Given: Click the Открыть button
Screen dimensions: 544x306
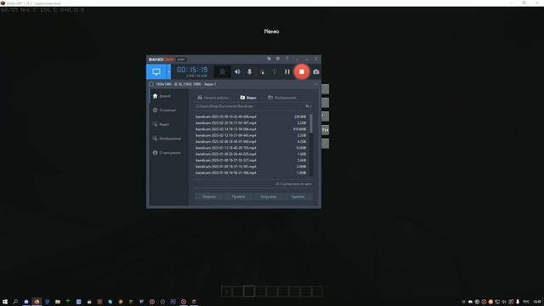Looking at the screenshot, I should [209, 196].
